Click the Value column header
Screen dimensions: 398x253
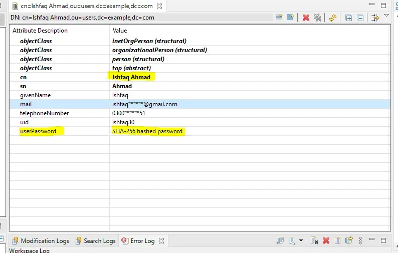point(120,31)
